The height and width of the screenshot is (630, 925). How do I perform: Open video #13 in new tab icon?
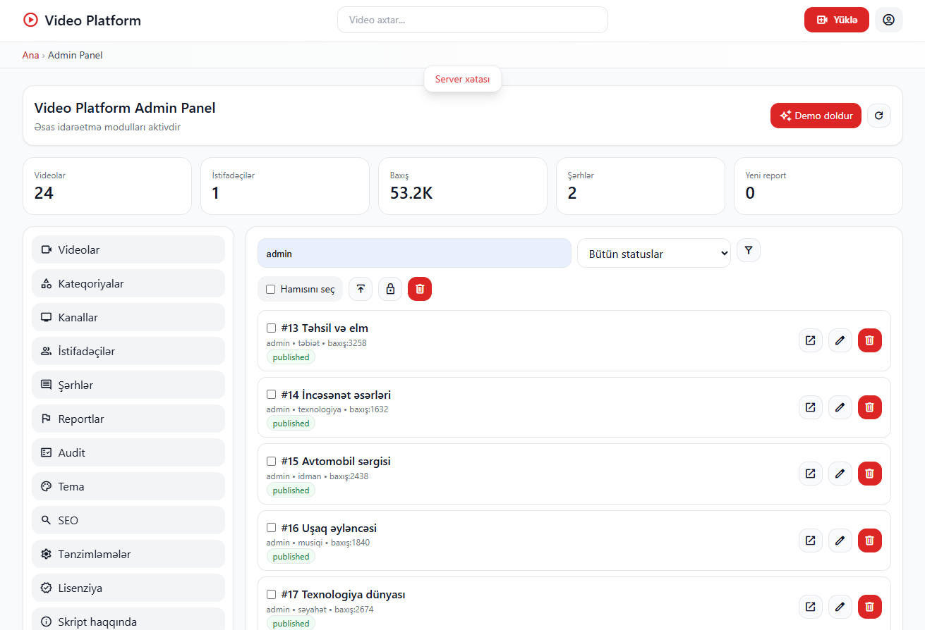pos(811,340)
